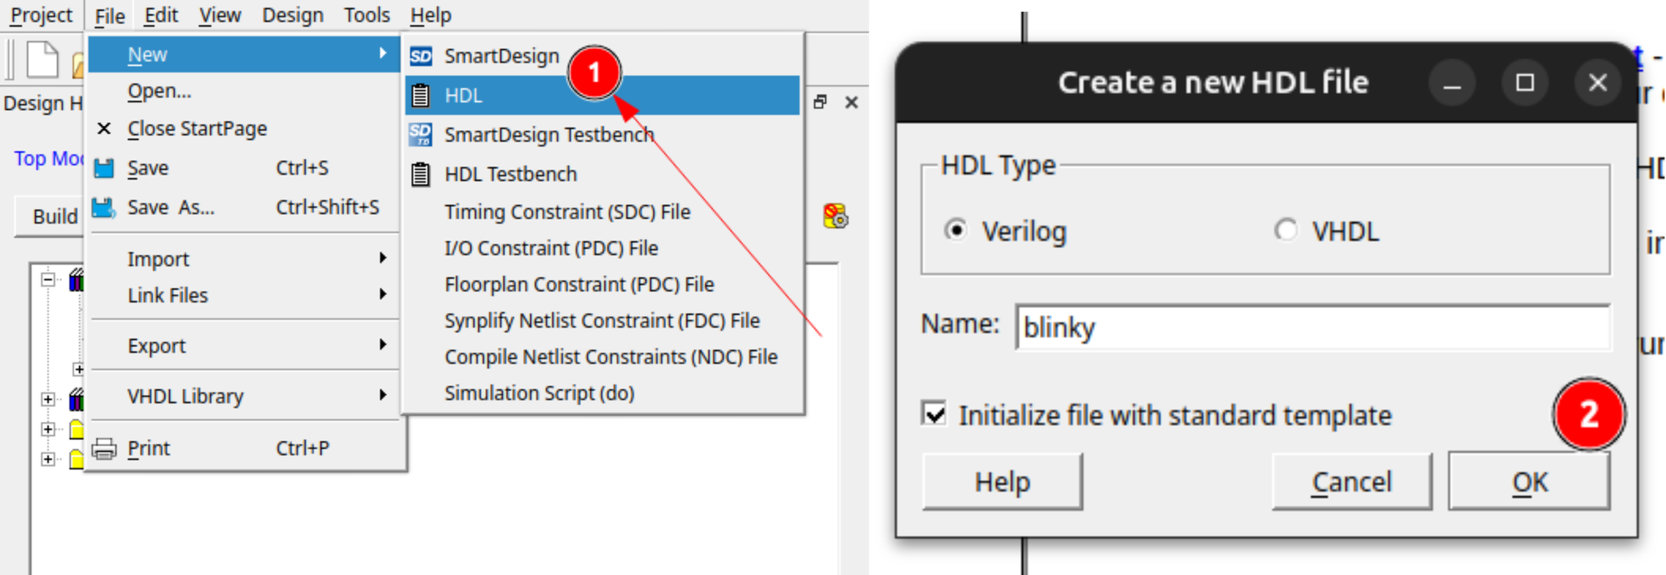Click the Name field containing blinky
This screenshot has height=575, width=1666.
click(1312, 327)
